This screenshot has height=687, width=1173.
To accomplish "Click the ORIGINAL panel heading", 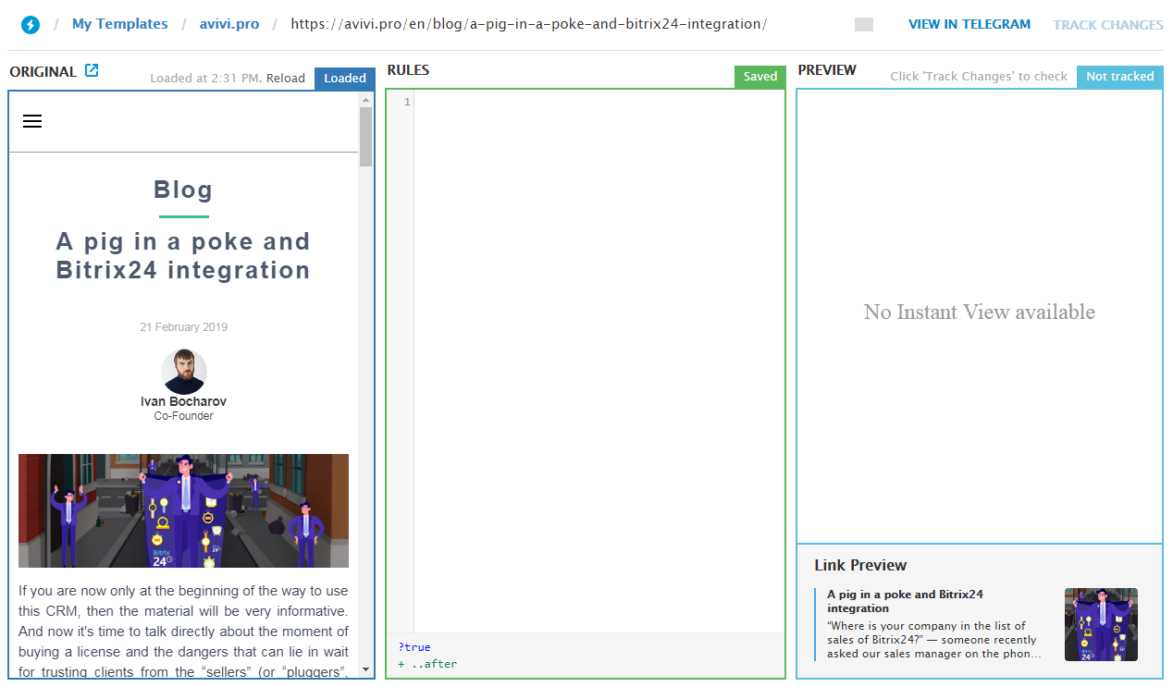I will [43, 71].
